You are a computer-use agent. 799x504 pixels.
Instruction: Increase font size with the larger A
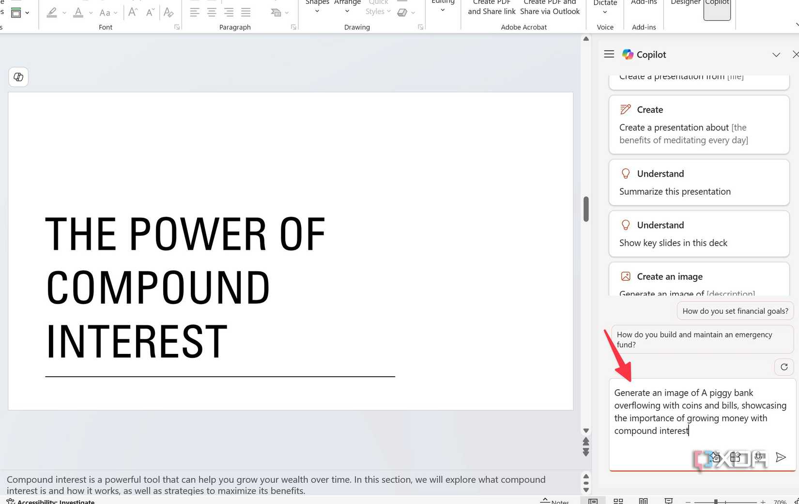133,13
